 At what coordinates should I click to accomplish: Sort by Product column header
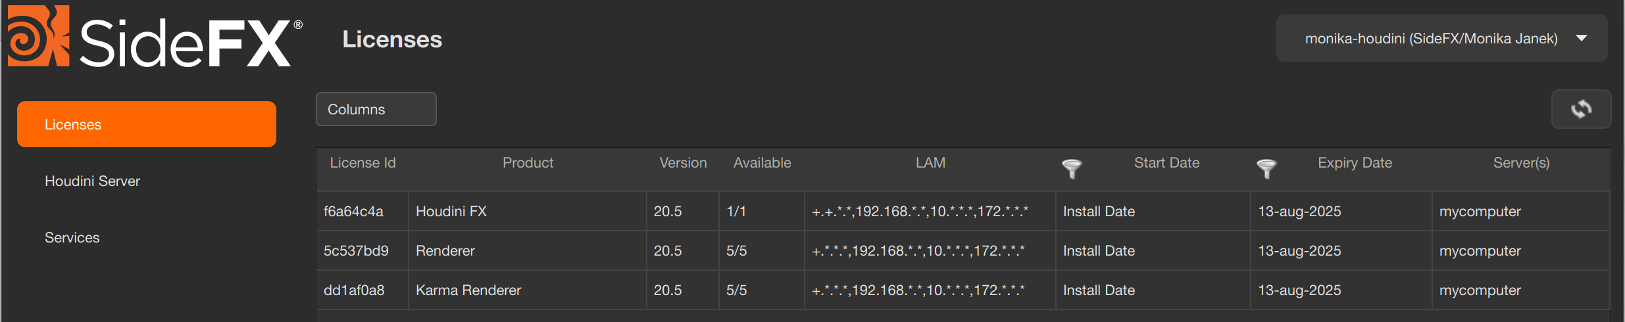coord(528,163)
